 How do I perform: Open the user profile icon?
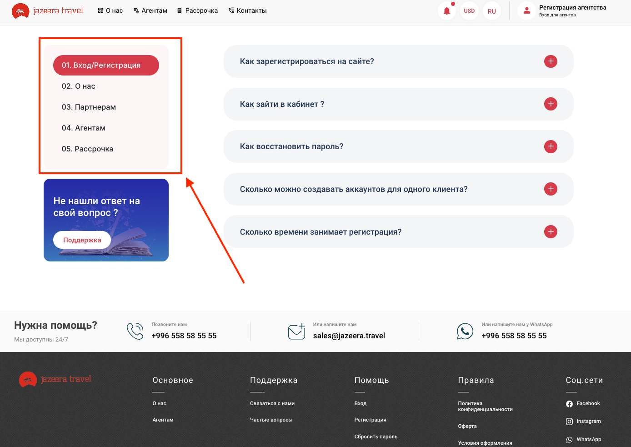coord(526,11)
